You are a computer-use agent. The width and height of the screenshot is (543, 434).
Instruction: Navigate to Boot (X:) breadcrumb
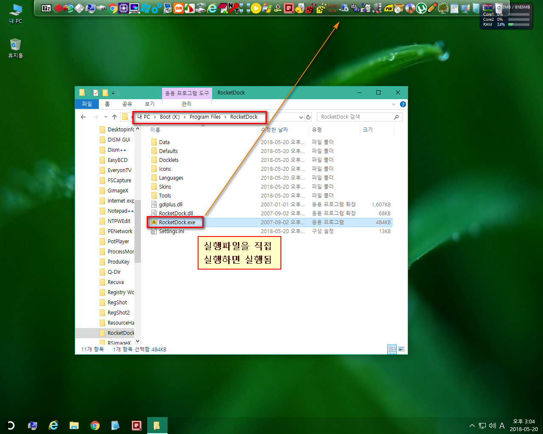170,117
